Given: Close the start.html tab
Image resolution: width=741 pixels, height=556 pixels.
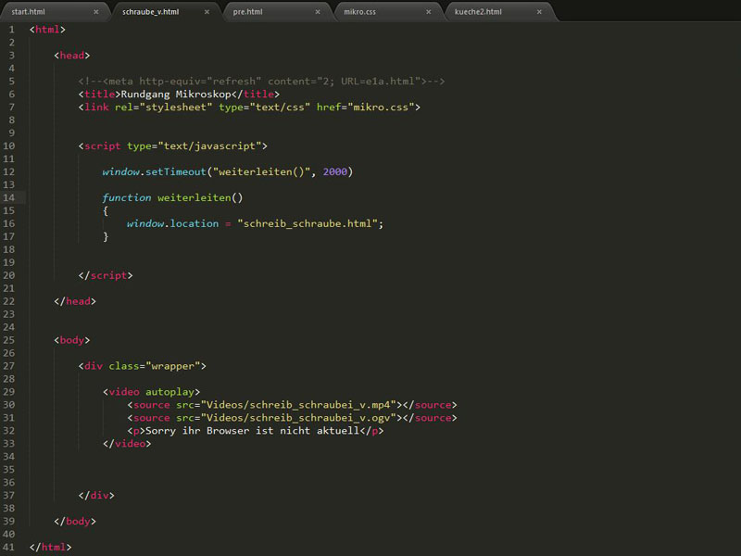Looking at the screenshot, I should pos(96,12).
